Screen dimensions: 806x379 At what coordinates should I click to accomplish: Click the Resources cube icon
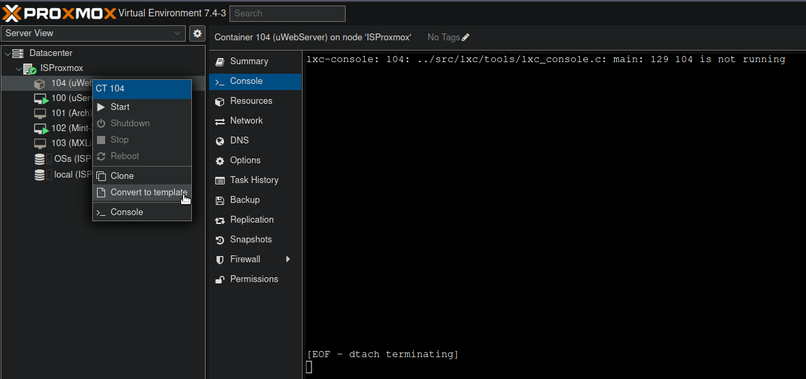[x=220, y=101]
